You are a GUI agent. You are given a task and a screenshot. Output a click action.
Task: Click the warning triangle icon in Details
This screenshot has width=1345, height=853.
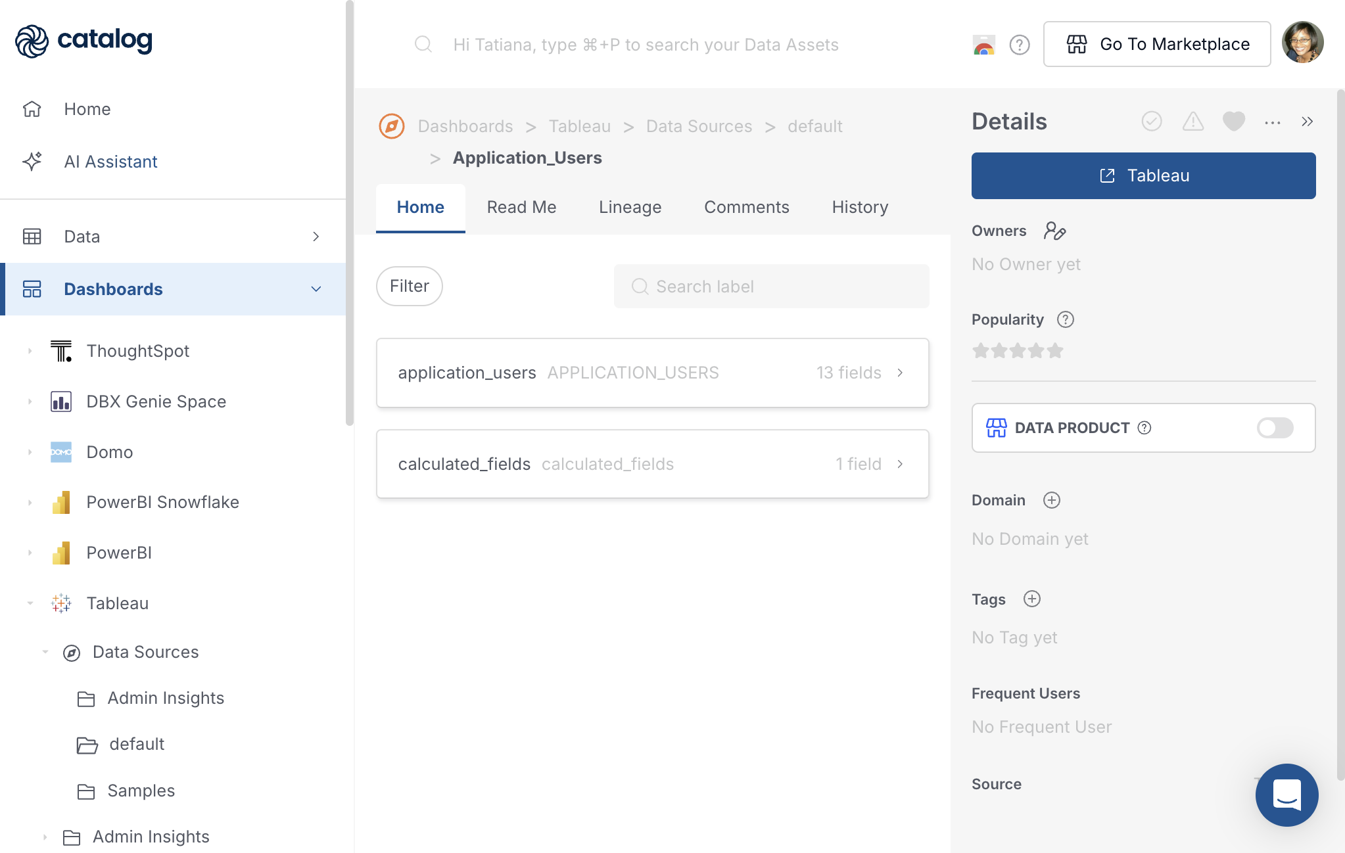coord(1193,122)
